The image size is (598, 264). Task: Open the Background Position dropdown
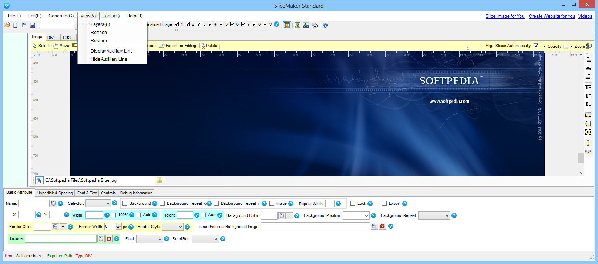[x=356, y=215]
